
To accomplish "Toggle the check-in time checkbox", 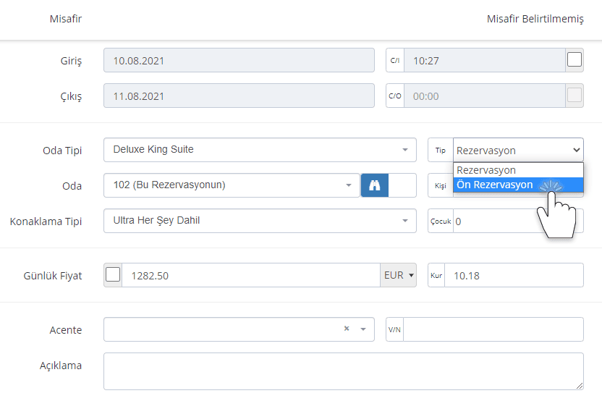I will [575, 60].
